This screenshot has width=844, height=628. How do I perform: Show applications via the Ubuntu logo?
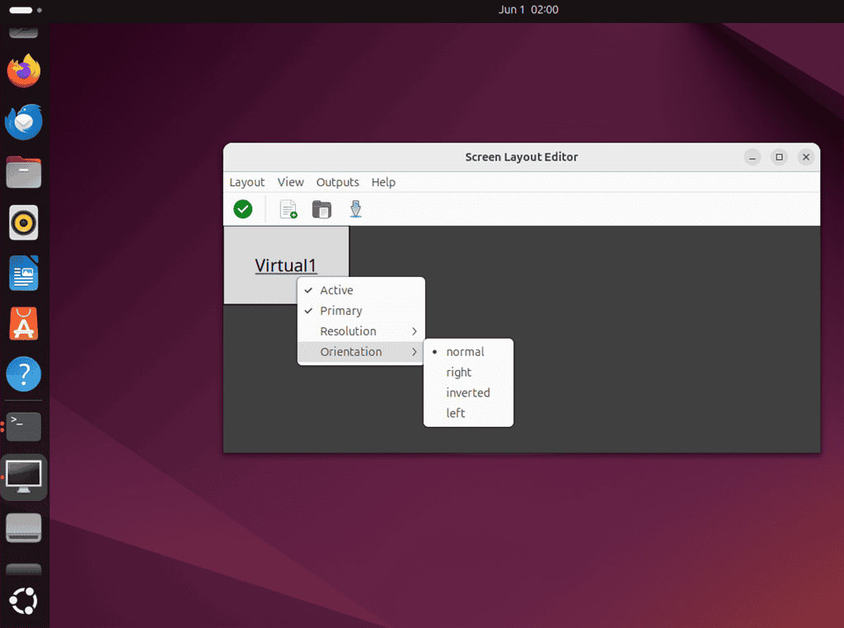(24, 601)
